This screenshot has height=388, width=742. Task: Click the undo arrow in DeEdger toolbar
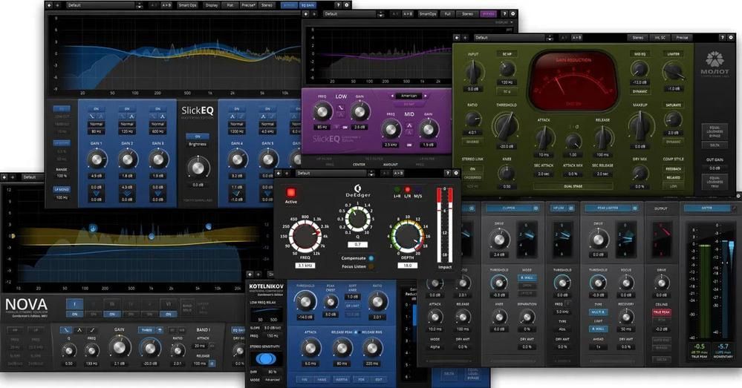279,174
